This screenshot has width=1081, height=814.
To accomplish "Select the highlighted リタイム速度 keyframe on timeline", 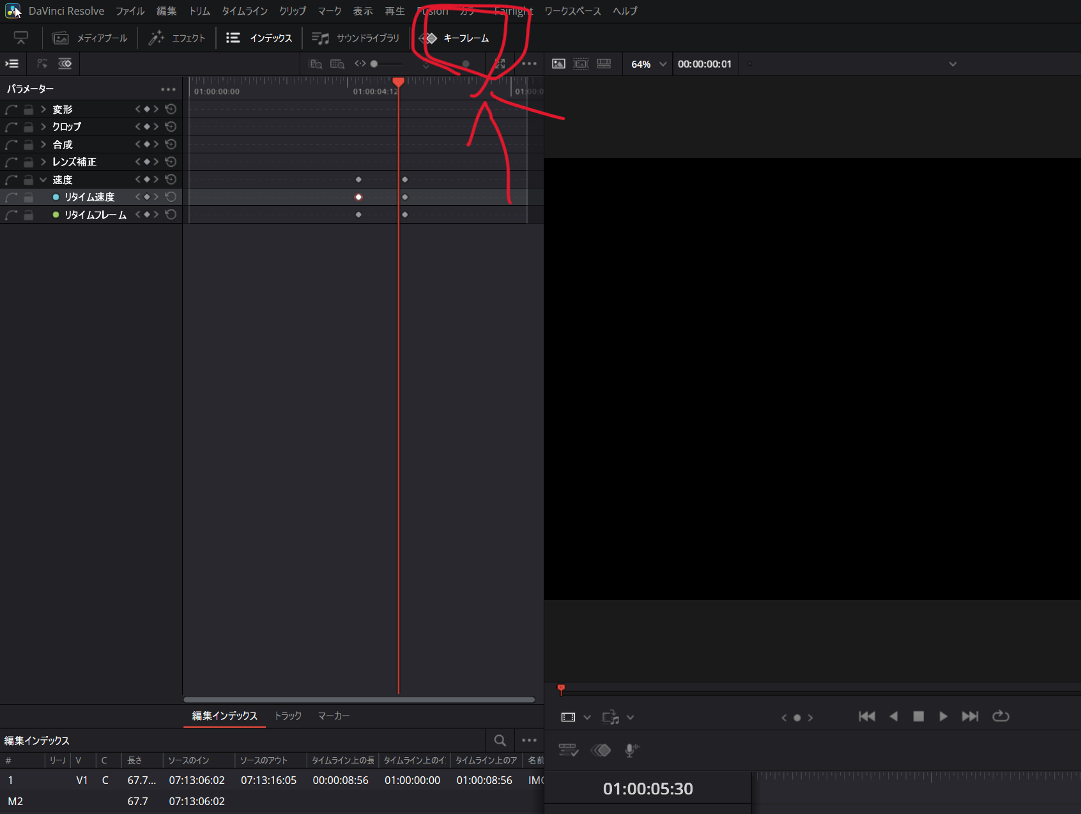I will click(358, 197).
